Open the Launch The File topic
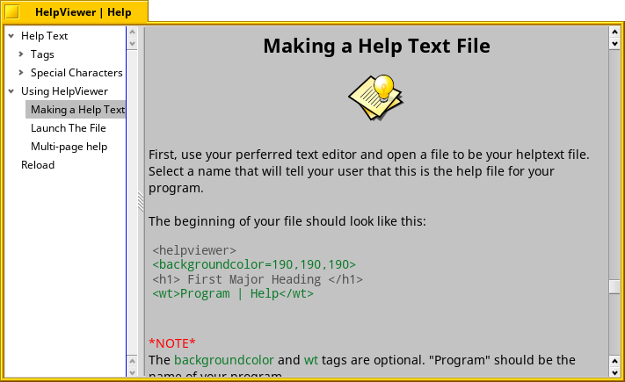The width and height of the screenshot is (625, 382). [x=69, y=128]
